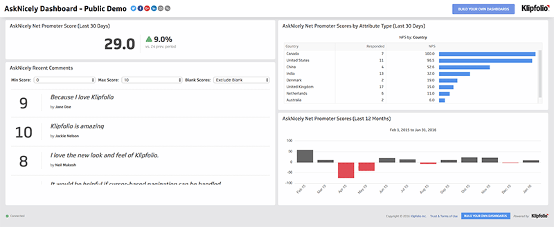Click the score 9 on Jane Doe's comment
The width and height of the screenshot is (554, 227).
(x=24, y=103)
